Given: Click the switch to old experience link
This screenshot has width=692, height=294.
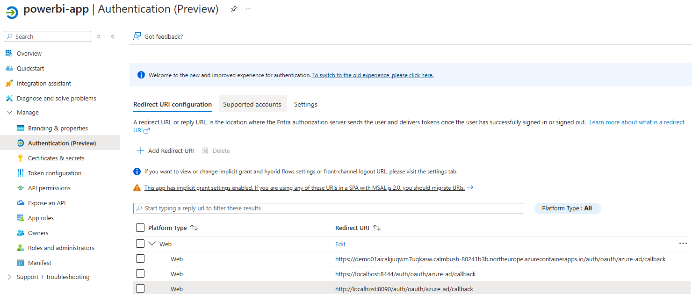Looking at the screenshot, I should tap(373, 75).
